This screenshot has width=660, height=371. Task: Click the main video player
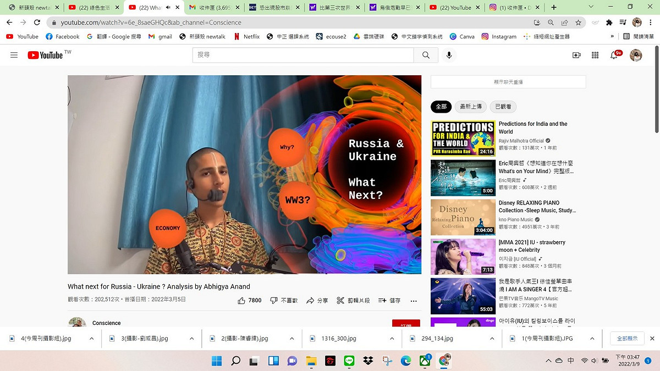(244, 175)
